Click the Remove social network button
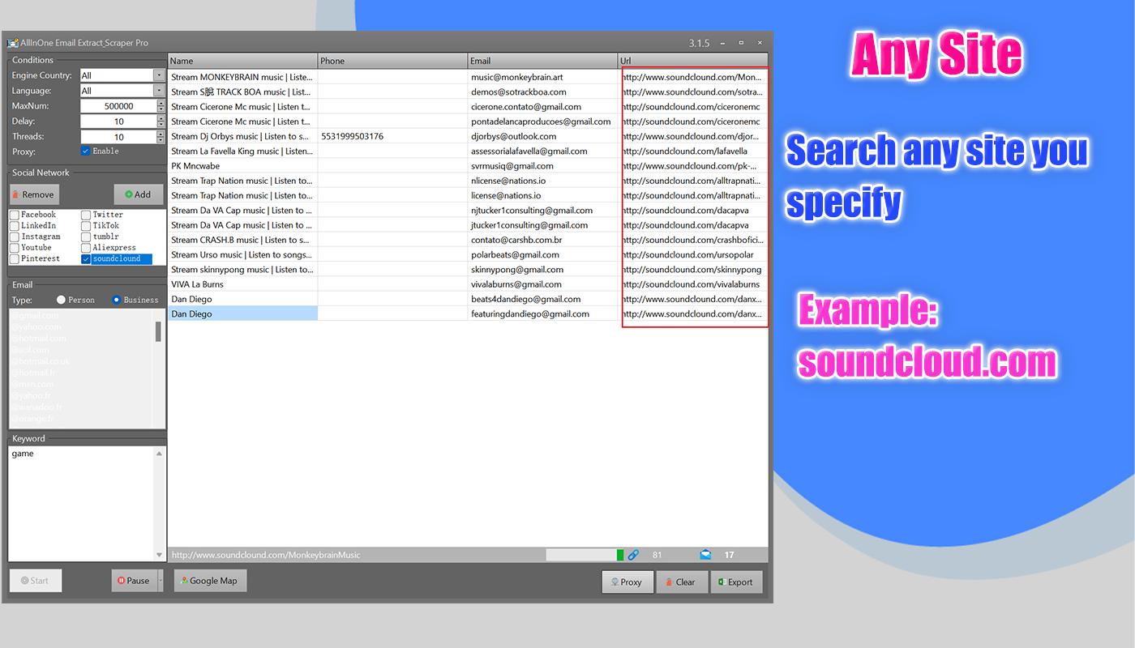This screenshot has width=1135, height=648. (34, 194)
